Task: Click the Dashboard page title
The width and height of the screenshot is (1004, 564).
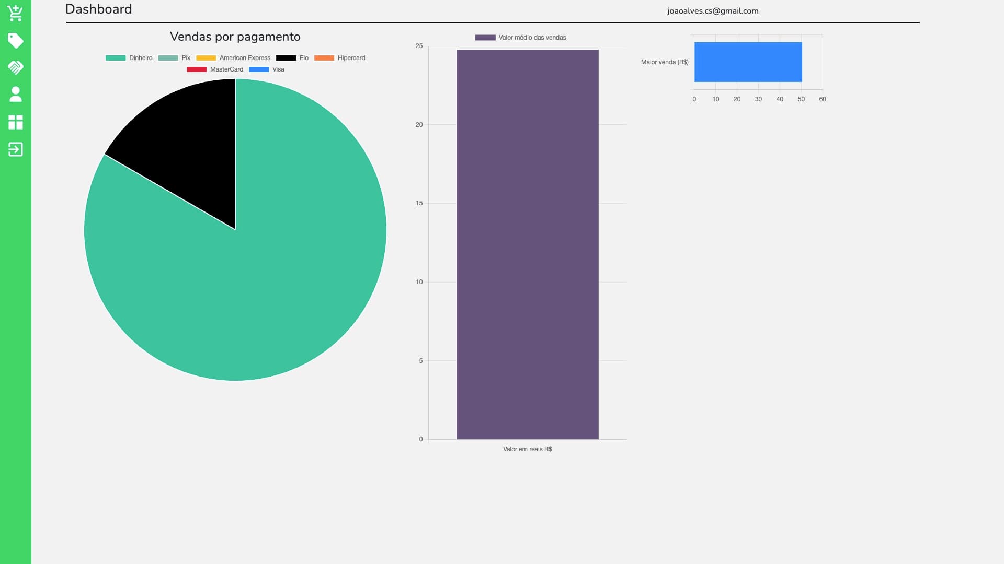Action: [98, 9]
